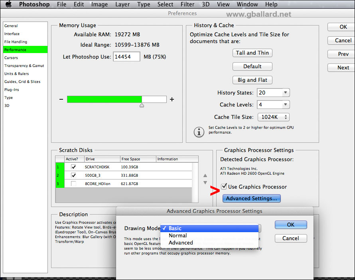This screenshot has height=280, width=355.
Task: Open the Filter menu
Action: (x=187, y=4)
